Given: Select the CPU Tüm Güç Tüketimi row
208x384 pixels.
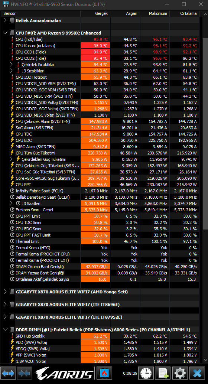Looking at the screenshot, I should click(x=100, y=153).
